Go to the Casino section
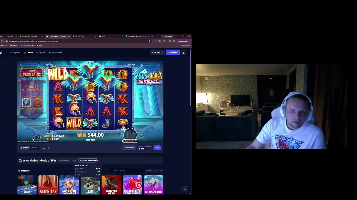 [x=28, y=52]
